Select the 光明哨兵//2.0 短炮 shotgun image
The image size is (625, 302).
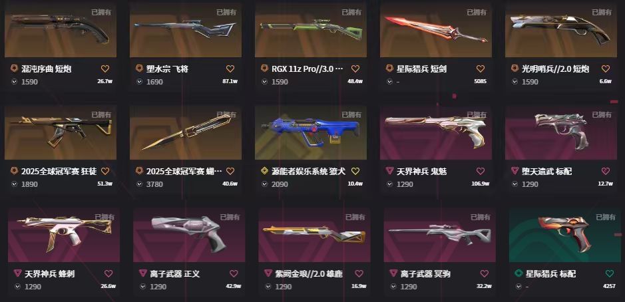coord(561,31)
